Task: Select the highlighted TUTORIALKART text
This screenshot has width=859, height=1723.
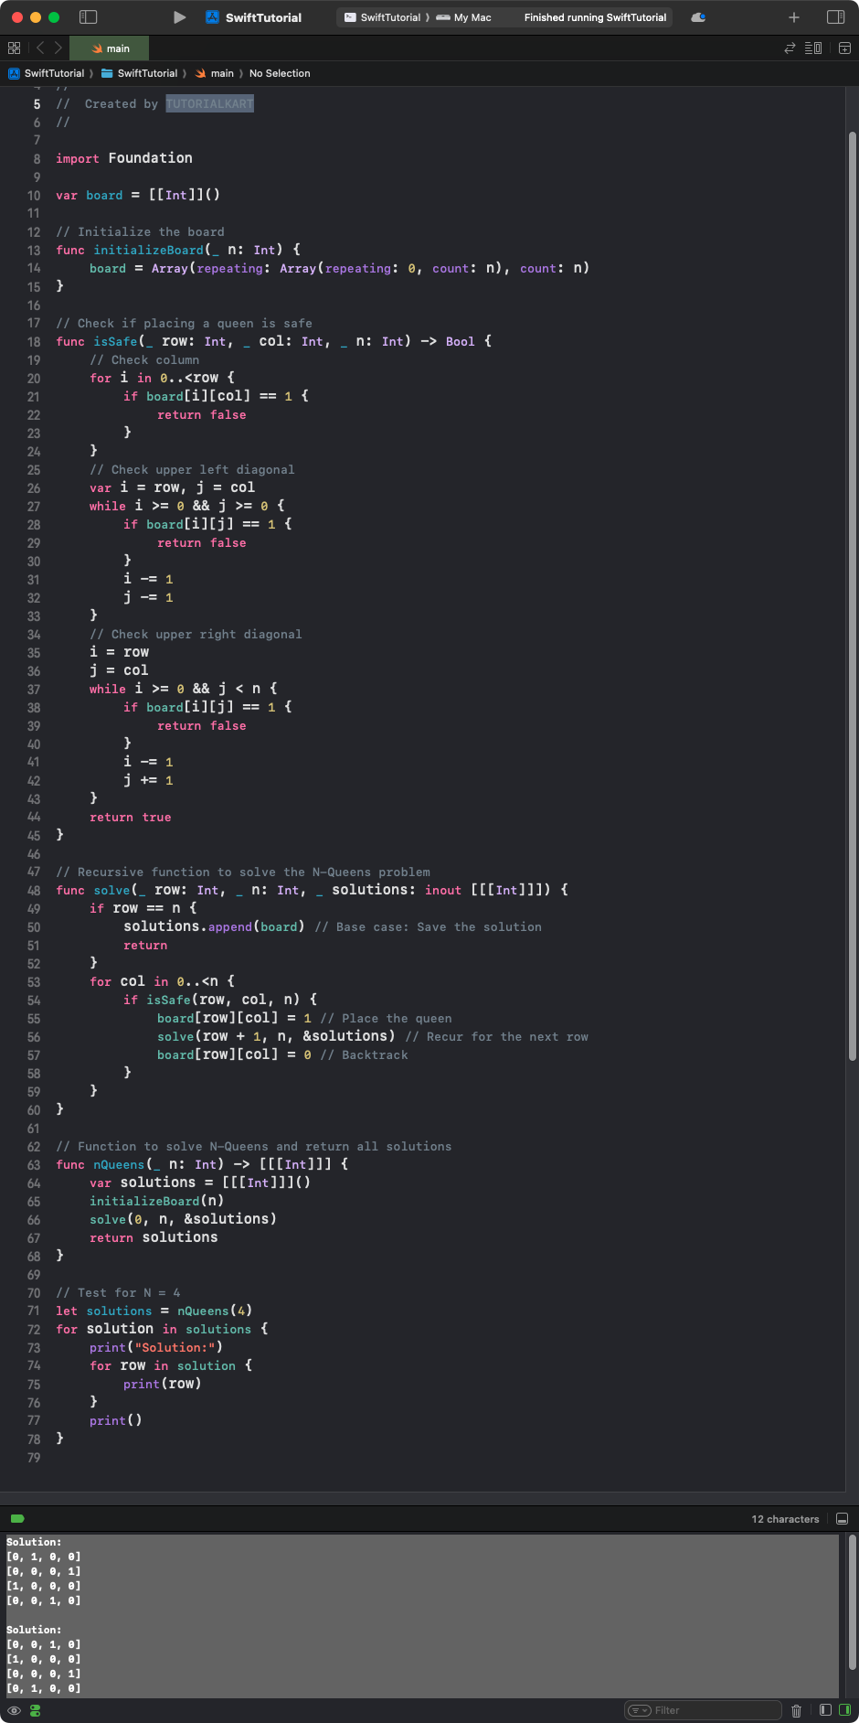Action: tap(209, 104)
